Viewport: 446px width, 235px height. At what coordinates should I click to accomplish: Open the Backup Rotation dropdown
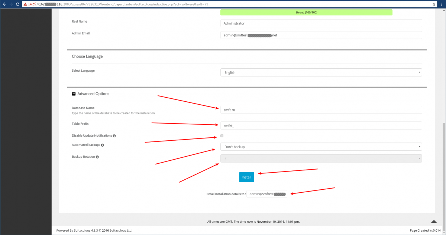point(321,158)
